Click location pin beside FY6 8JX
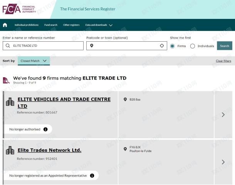 (125, 149)
